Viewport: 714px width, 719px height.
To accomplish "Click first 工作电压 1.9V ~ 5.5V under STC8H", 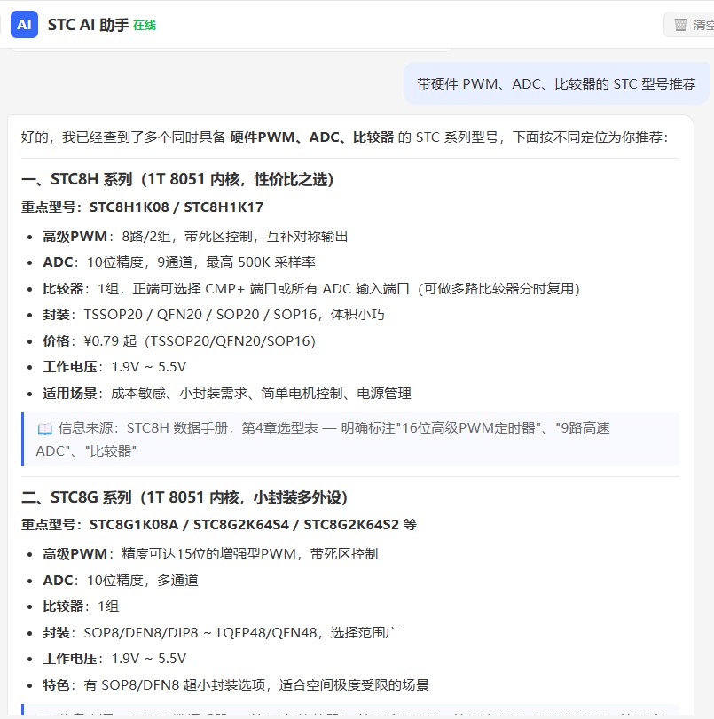I will pyautogui.click(x=114, y=367).
